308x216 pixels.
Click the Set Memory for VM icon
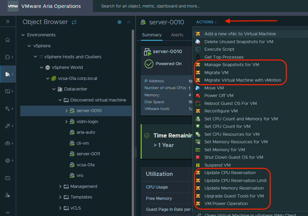coord(198,150)
